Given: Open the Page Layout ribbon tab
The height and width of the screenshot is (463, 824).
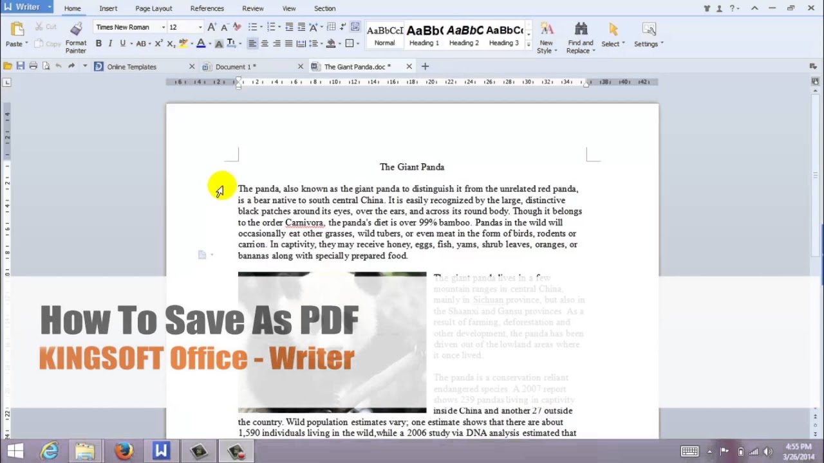Looking at the screenshot, I should click(154, 8).
